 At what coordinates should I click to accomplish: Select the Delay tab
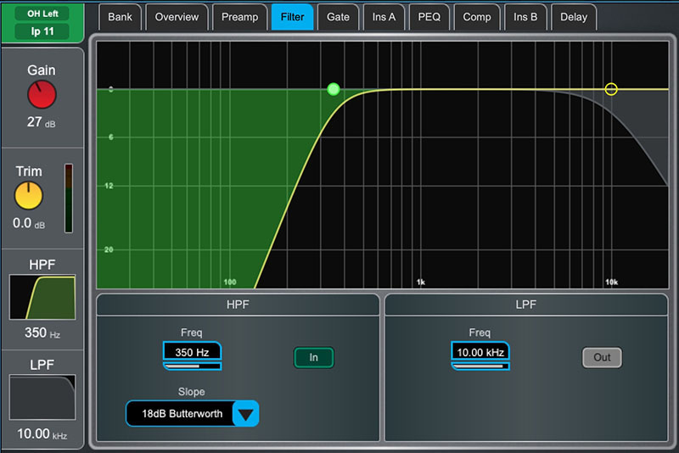coord(574,17)
